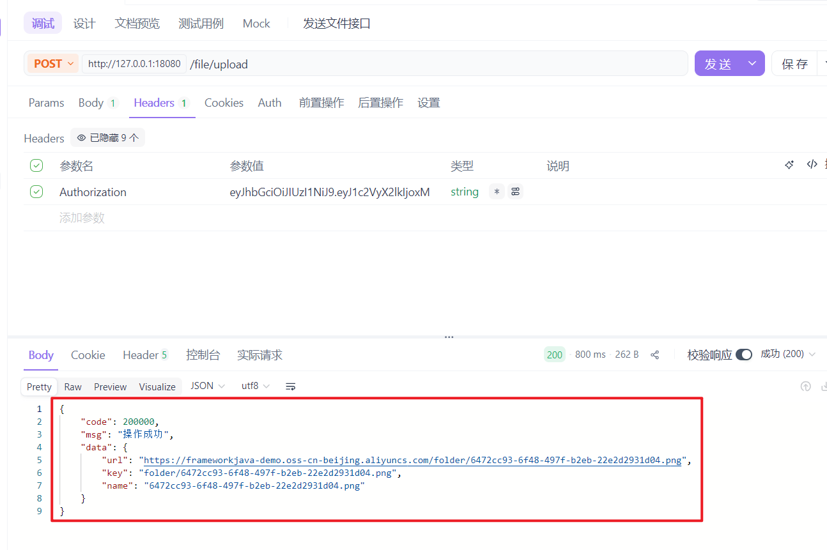Viewport: 827px width, 550px height.
Task: Switch to the 设计 tab
Action: [x=84, y=24]
